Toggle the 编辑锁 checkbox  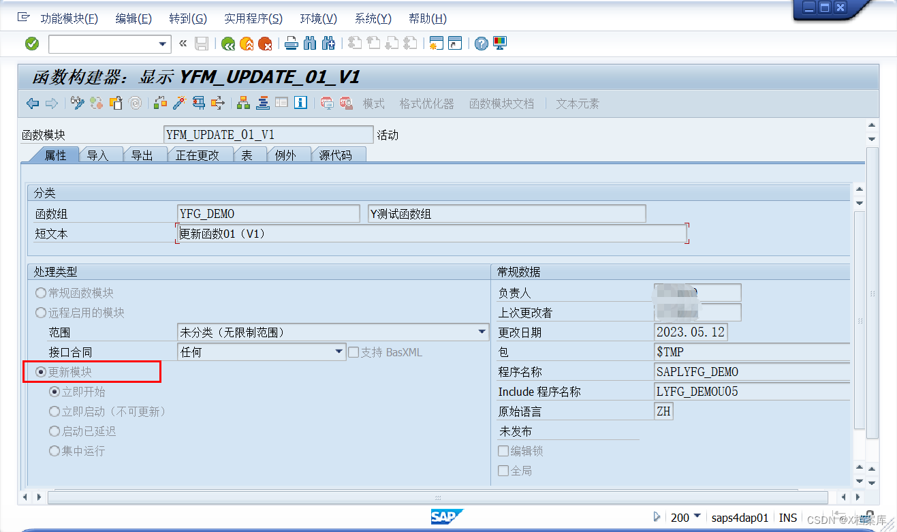pos(503,451)
